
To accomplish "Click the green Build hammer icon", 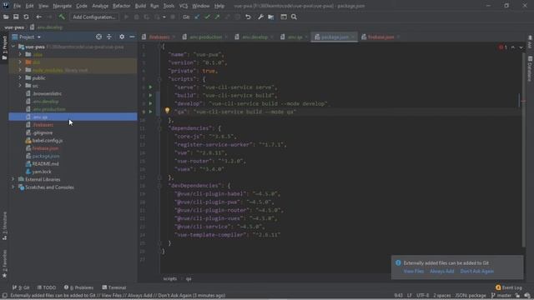I will (62, 17).
